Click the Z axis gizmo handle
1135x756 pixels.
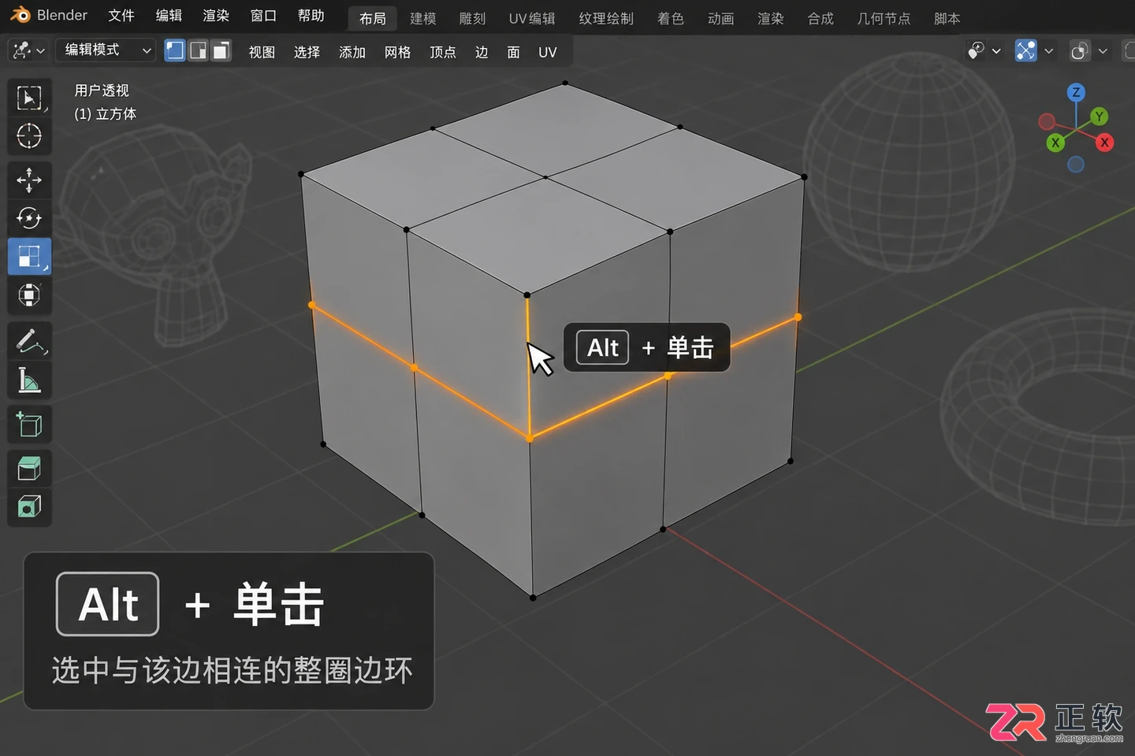1076,92
